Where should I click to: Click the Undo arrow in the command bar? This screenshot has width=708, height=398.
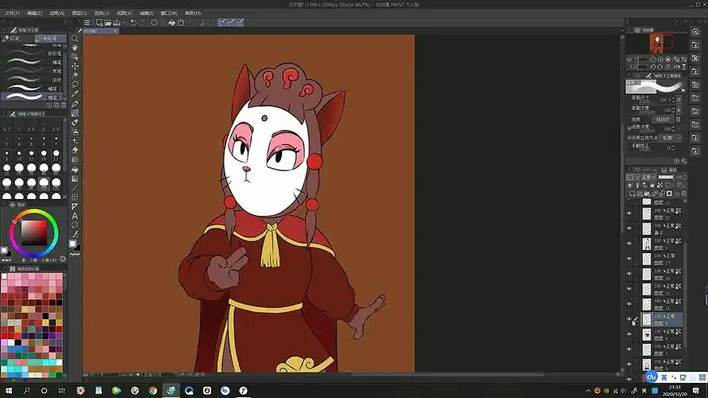[133, 22]
